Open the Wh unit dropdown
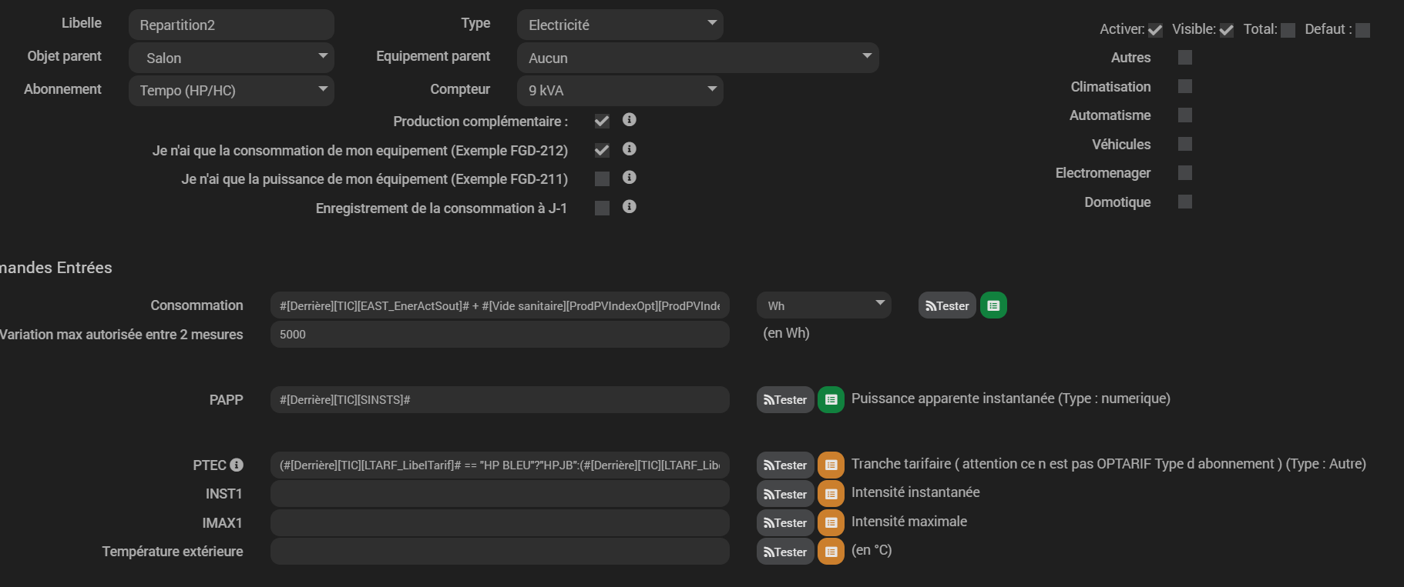Image resolution: width=1404 pixels, height=587 pixels. (824, 305)
